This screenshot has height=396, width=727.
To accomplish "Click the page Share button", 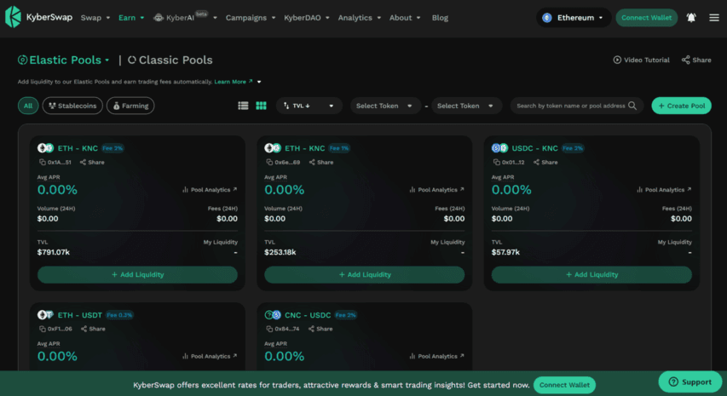I will point(696,60).
